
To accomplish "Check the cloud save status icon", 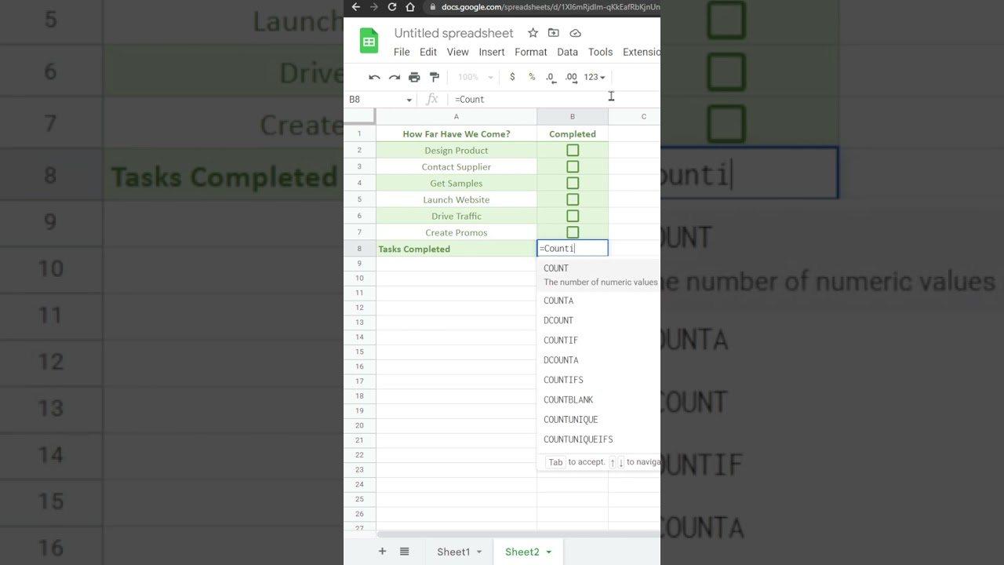I will (x=575, y=33).
